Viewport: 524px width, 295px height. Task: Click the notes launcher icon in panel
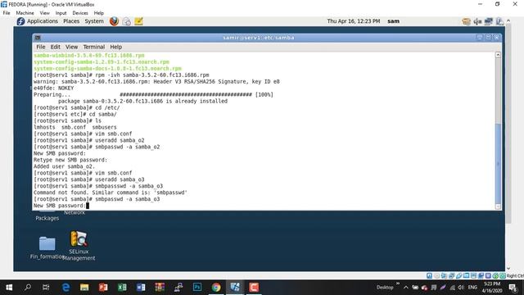coord(138,21)
